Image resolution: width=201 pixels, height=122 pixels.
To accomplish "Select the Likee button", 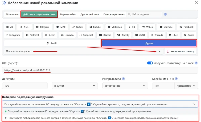I will (x=173, y=35).
